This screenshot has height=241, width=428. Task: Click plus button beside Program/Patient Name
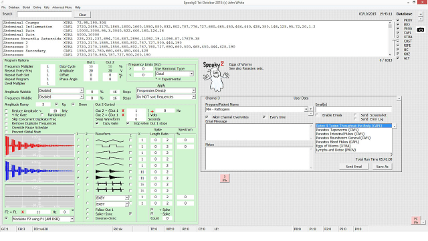click(x=310, y=109)
